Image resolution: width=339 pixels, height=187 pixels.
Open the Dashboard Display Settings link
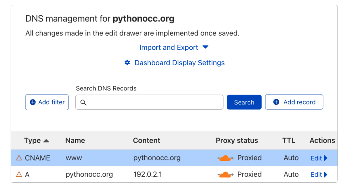[x=179, y=63]
